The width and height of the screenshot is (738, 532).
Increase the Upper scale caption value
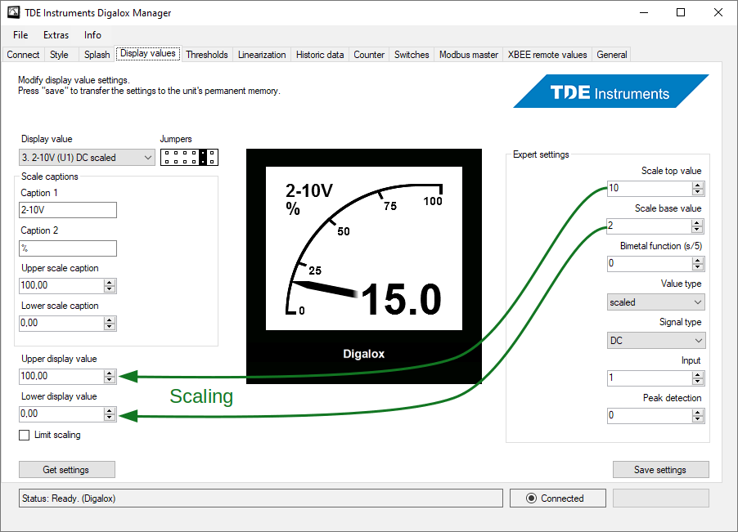tap(110, 282)
